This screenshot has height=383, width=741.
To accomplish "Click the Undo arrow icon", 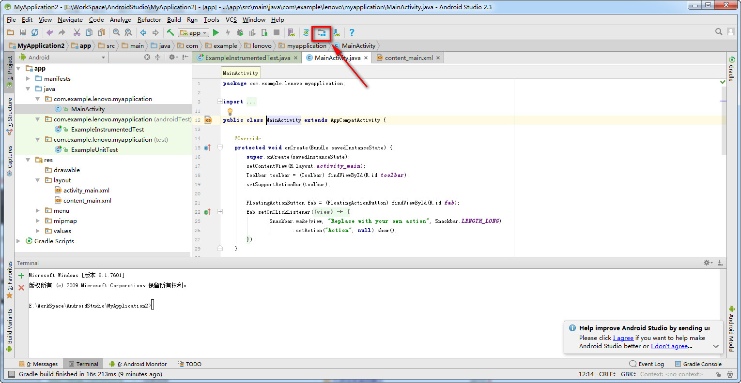I will pyautogui.click(x=50, y=32).
